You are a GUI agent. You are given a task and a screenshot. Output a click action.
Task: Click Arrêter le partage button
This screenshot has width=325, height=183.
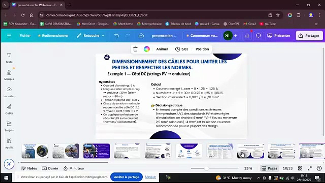pos(126,177)
